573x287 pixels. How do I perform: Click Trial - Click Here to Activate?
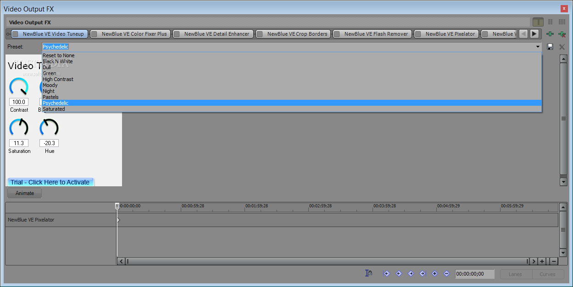tap(50, 182)
